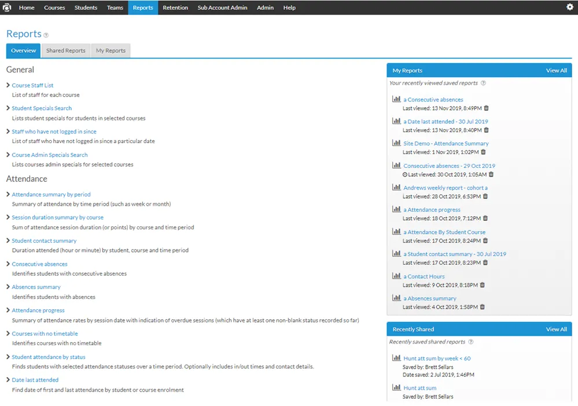Expand Student attendance by status chevron
This screenshot has width=578, height=406.
tap(8, 357)
